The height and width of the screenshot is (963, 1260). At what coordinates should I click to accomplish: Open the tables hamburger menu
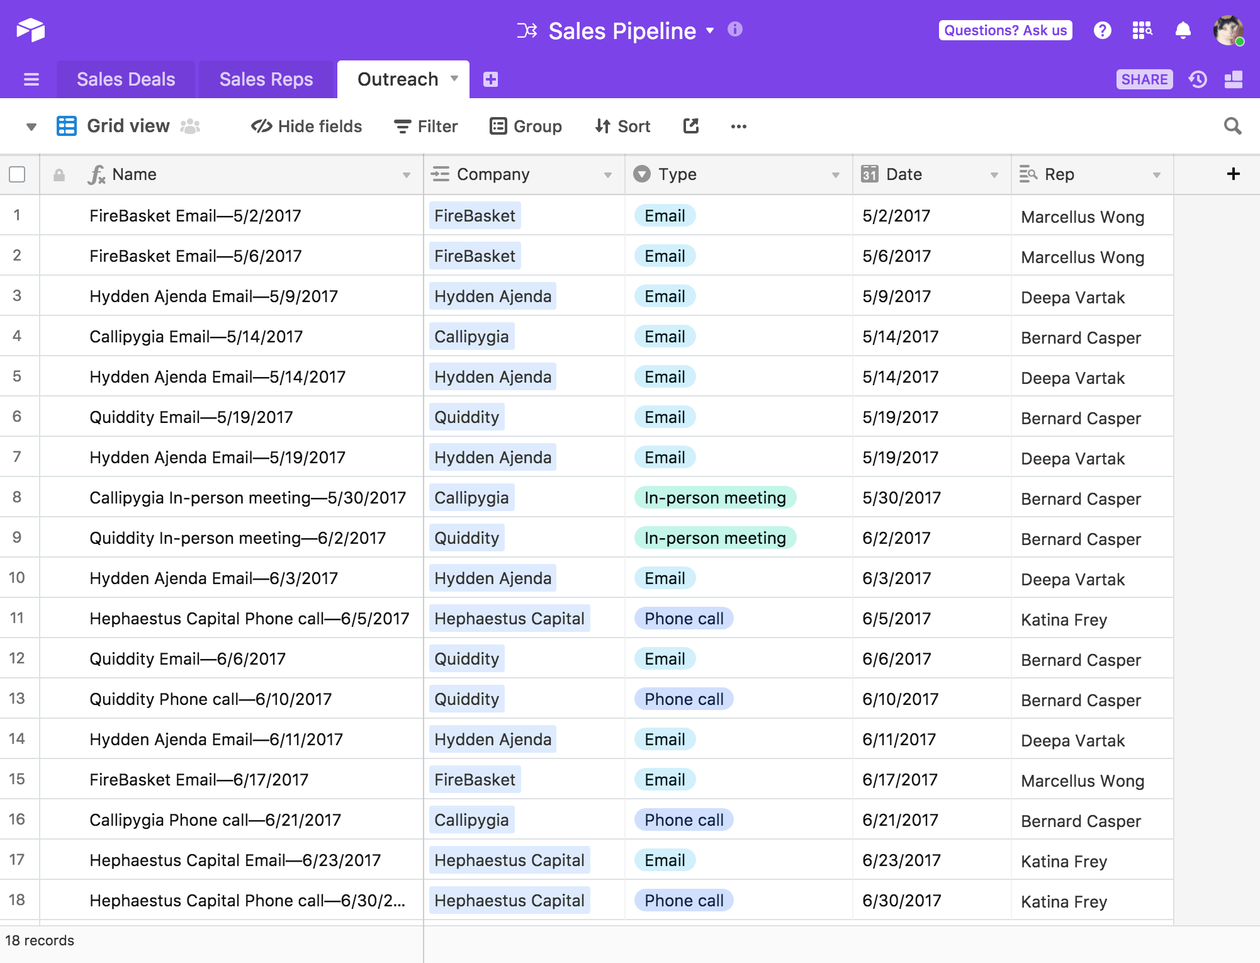(x=31, y=79)
